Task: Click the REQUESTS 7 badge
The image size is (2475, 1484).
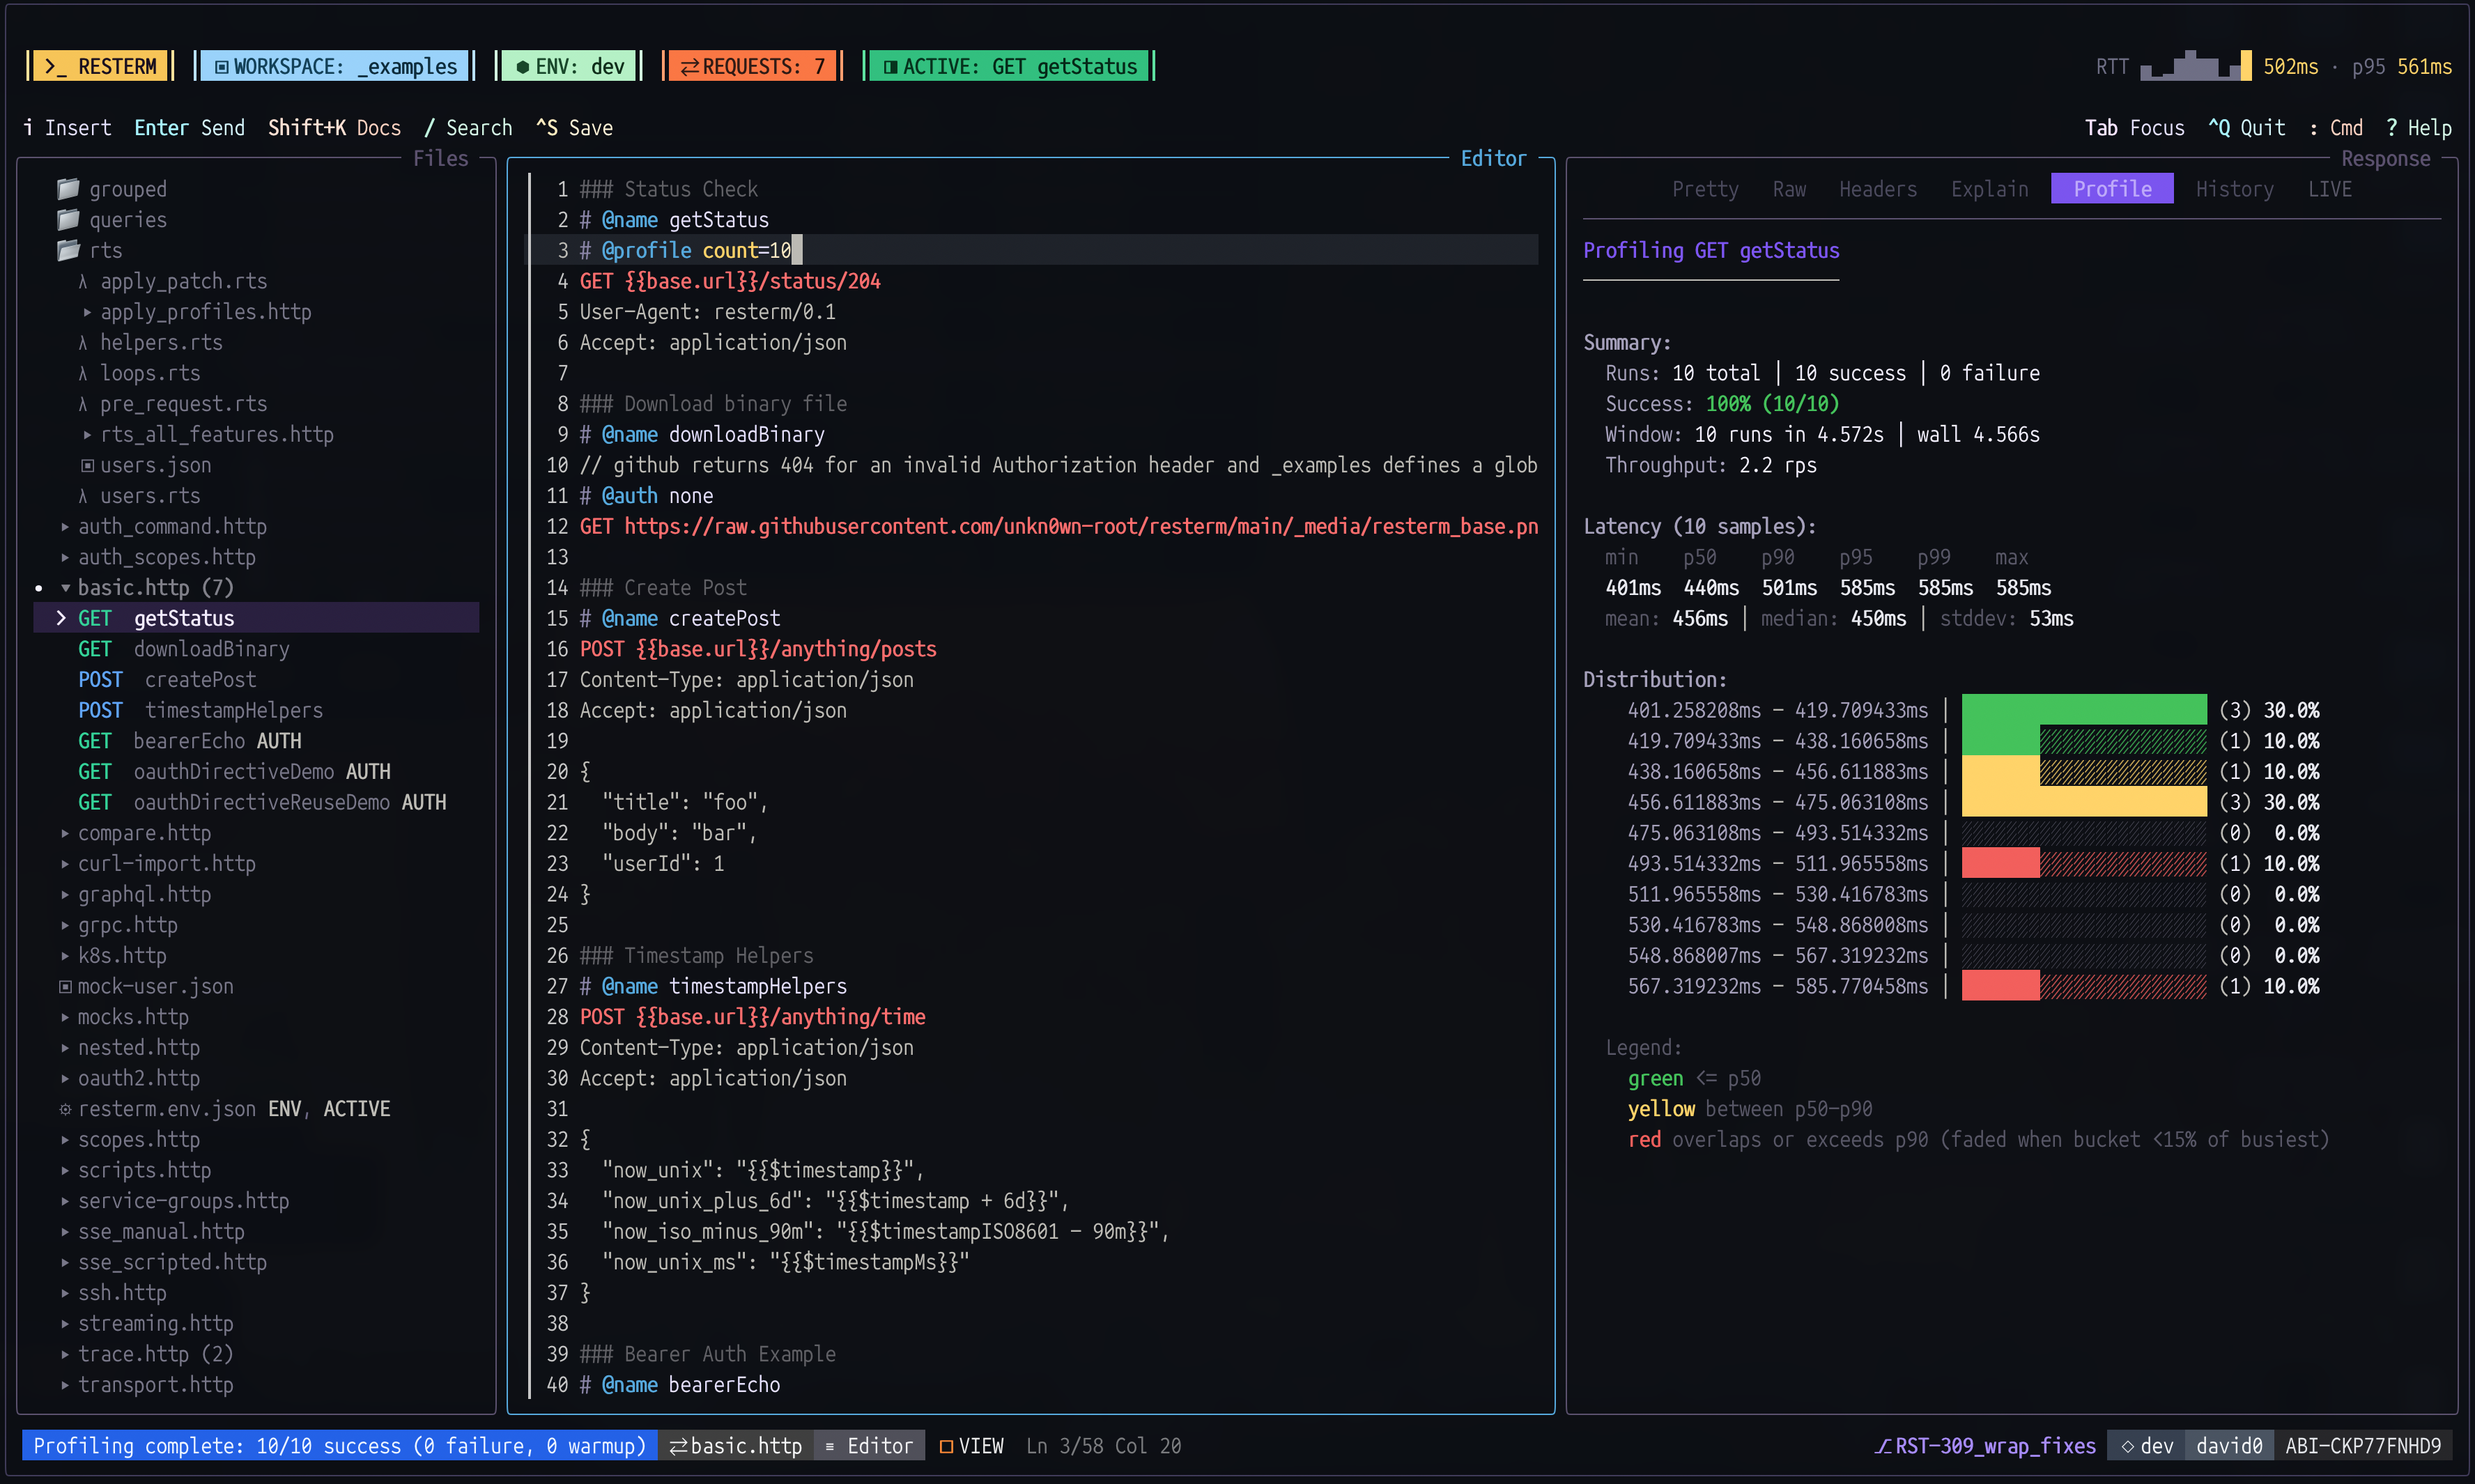Action: 752,66
